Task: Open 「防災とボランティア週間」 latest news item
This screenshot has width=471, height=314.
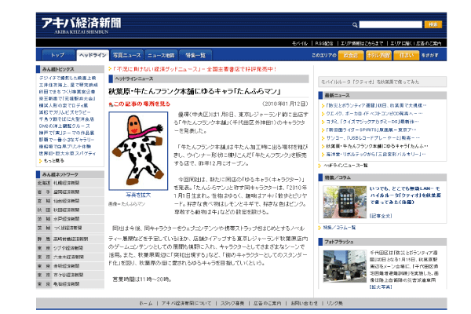Action: [x=376, y=105]
